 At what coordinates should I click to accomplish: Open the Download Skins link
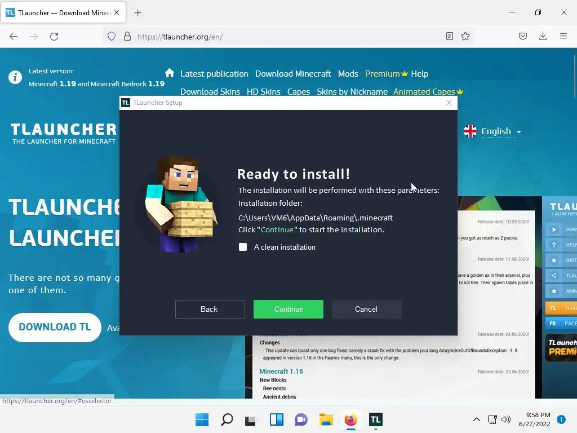(x=210, y=92)
